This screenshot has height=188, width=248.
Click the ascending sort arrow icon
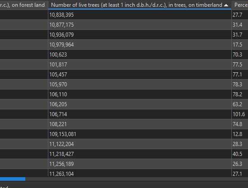pos(226,5)
